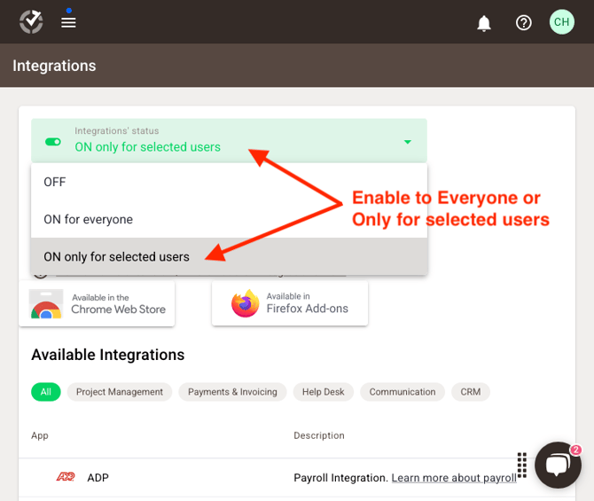The image size is (594, 501).
Task: Choose ON for everyone
Action: (229, 219)
